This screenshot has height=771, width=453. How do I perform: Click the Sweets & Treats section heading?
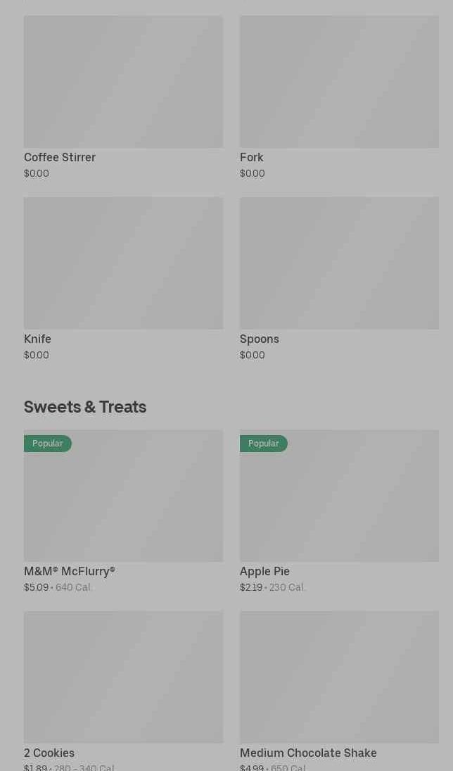coord(85,406)
